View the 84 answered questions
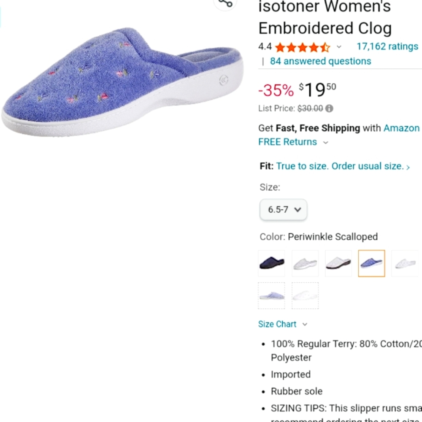 click(x=320, y=61)
